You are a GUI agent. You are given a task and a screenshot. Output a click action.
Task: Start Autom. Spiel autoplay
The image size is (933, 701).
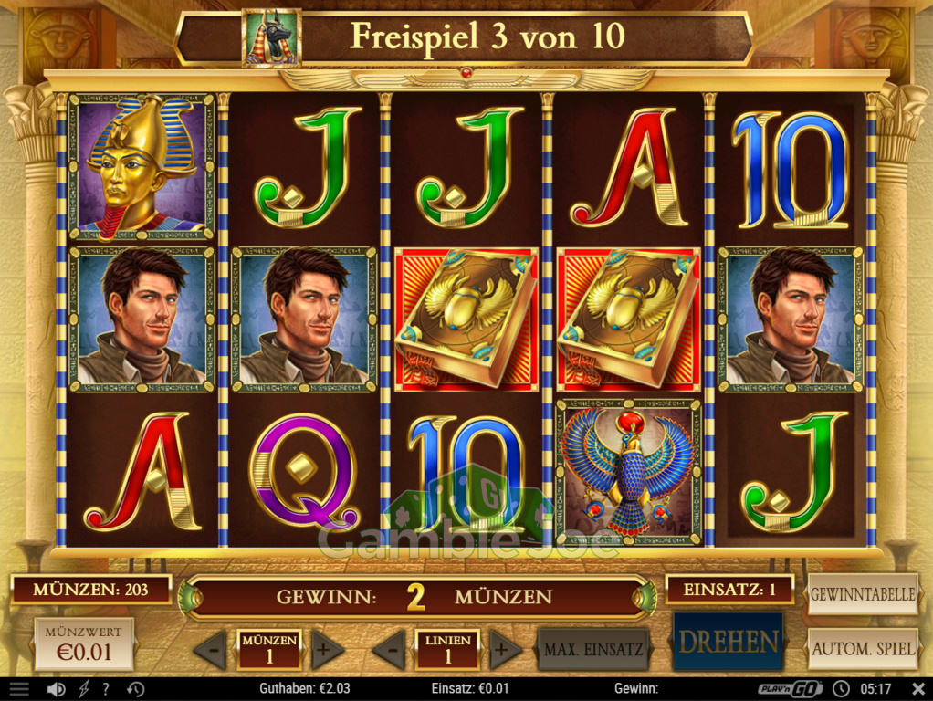click(863, 649)
